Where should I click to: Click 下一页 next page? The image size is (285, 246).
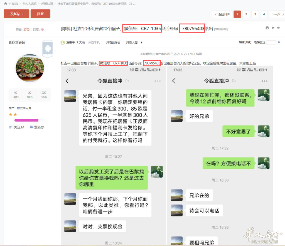coord(277,14)
